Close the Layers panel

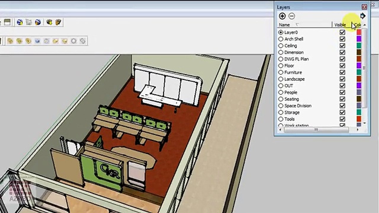[x=364, y=7]
